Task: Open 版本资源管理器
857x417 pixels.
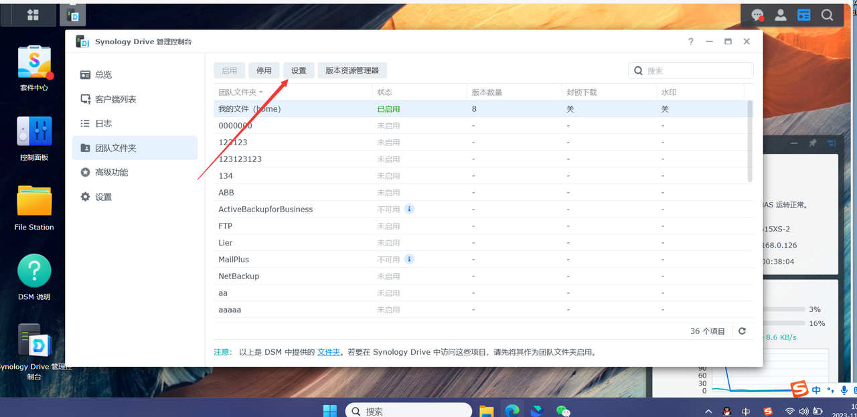Action: click(x=352, y=70)
